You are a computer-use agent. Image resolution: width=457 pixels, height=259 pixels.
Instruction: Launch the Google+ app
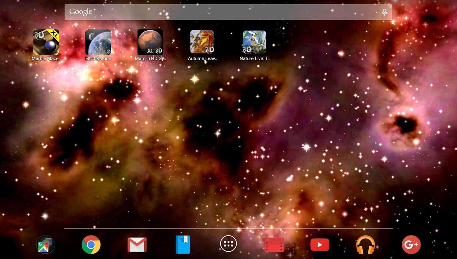pyautogui.click(x=411, y=245)
